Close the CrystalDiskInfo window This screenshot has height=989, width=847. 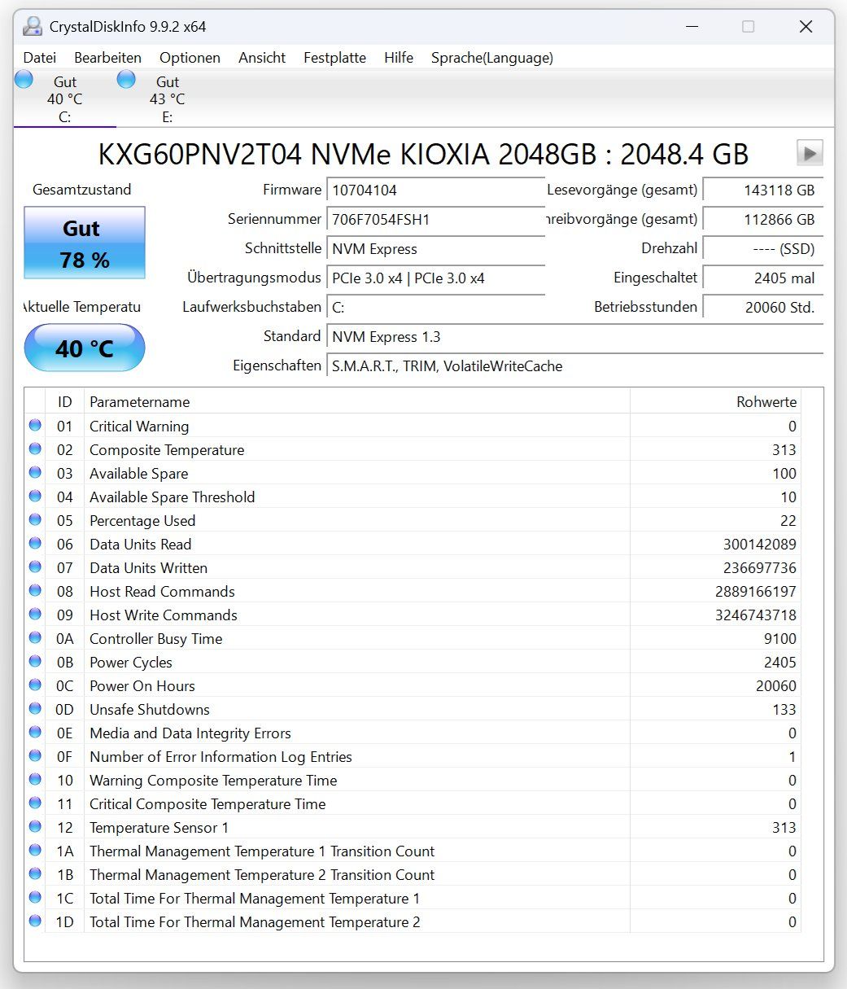coord(806,27)
